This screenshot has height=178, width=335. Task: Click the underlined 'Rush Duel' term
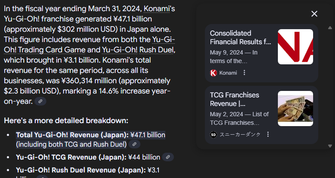tap(156, 50)
